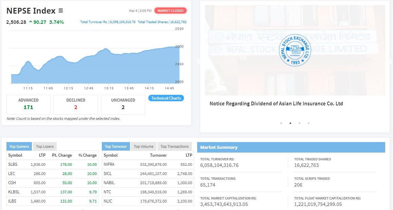Open the NABIL stock symbol

[x=109, y=183]
